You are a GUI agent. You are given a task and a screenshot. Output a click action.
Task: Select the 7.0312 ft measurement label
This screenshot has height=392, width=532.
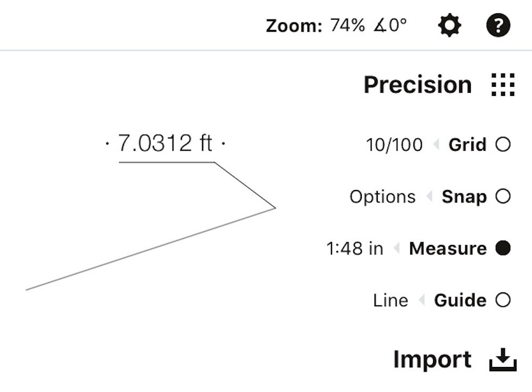point(165,143)
